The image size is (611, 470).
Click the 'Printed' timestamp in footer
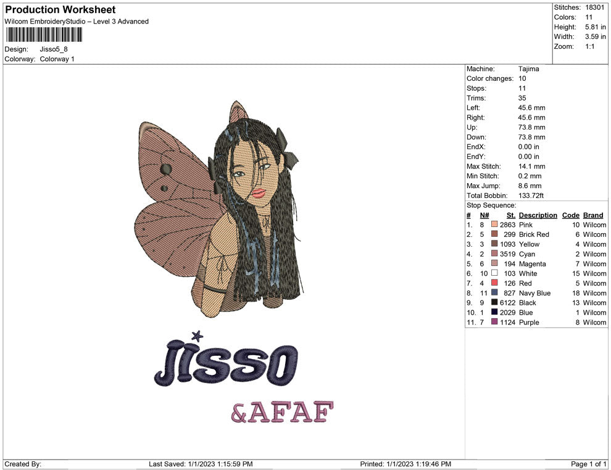click(405, 464)
